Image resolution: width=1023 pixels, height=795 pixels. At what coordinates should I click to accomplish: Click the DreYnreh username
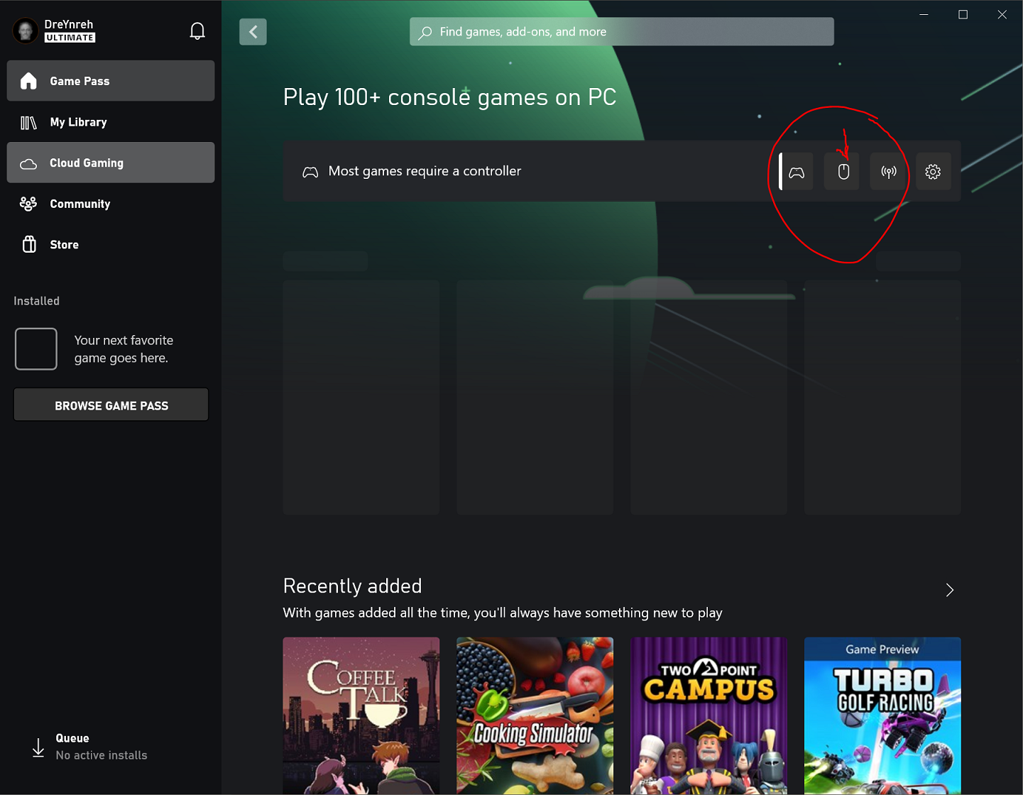click(x=69, y=24)
